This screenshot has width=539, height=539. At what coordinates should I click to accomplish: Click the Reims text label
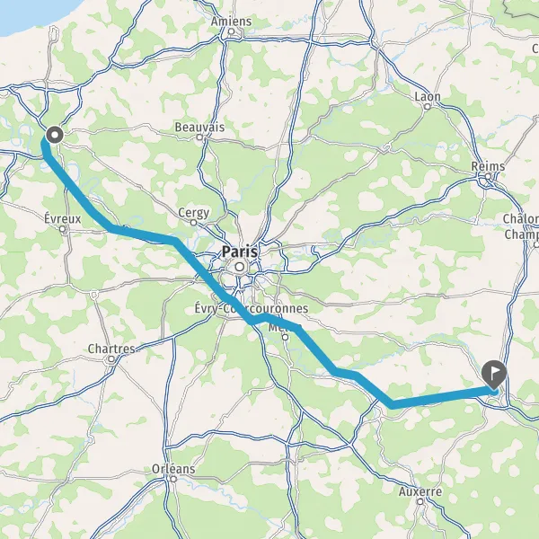tap(488, 166)
